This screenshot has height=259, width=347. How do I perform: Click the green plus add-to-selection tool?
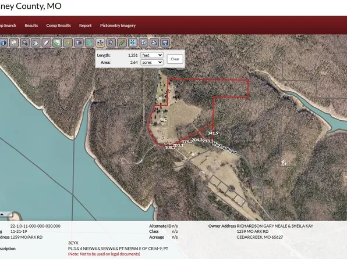[57, 42]
